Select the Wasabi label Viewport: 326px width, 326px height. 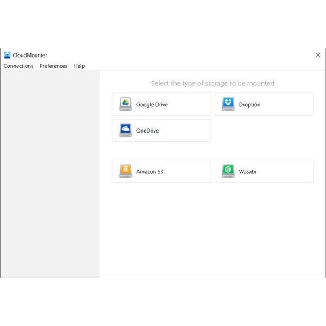(247, 172)
